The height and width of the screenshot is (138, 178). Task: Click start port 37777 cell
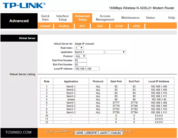(x=116, y=103)
